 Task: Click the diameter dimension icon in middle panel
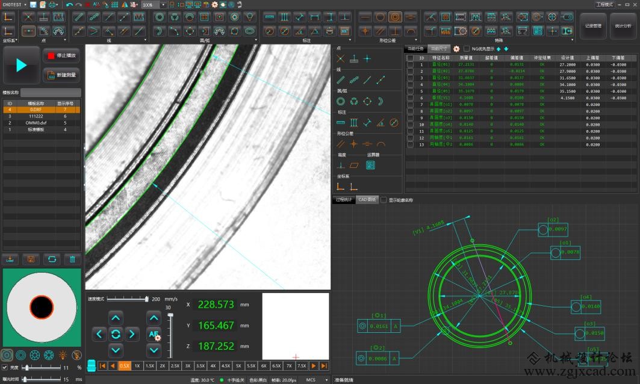394,123
